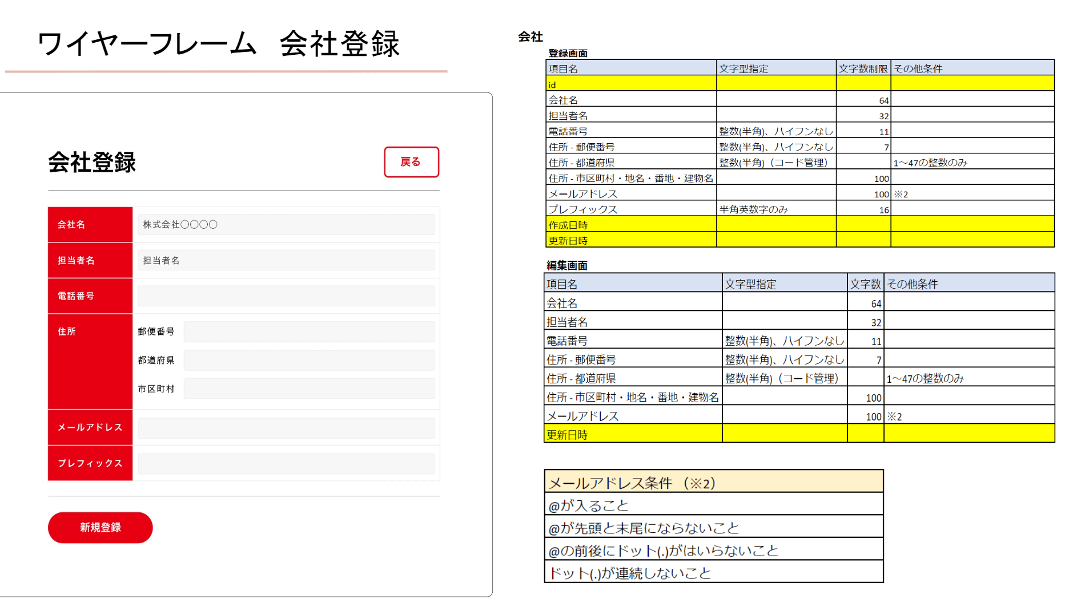Select the 作成日時 row in 登録画面 table
Viewport: 1081px width, 611px height.
click(x=800, y=224)
